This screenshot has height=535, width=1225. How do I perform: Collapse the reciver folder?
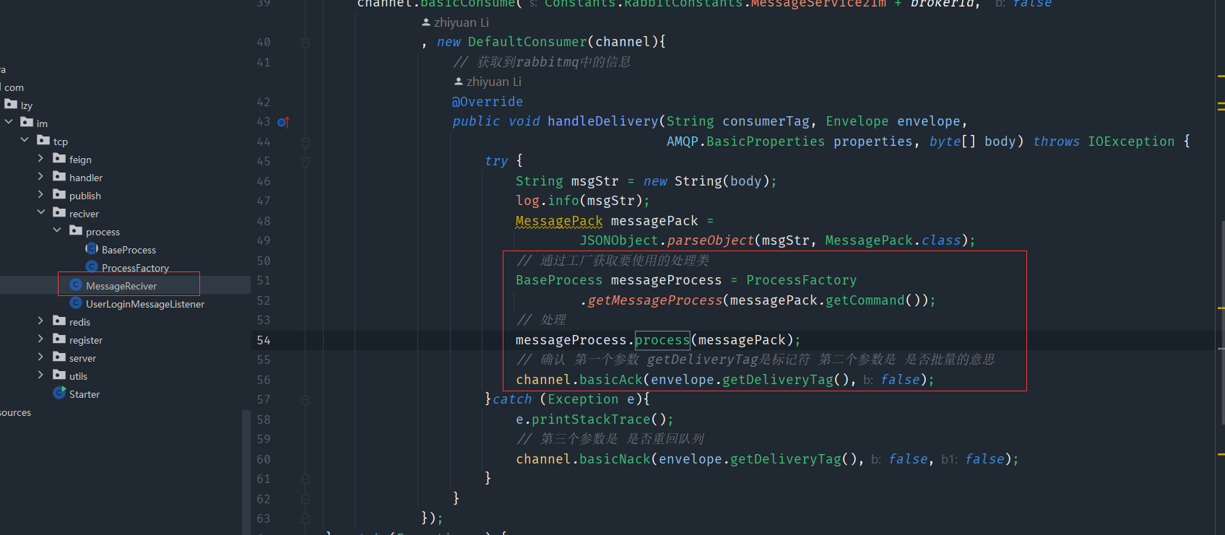(40, 212)
